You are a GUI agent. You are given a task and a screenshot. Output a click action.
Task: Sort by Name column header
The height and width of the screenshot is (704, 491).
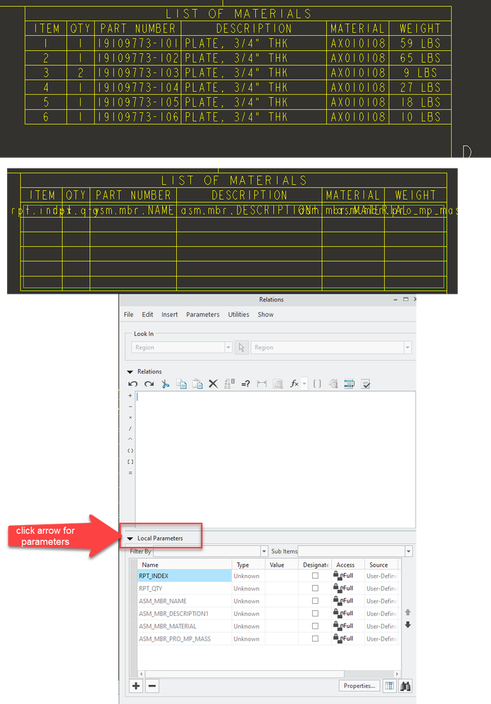[185, 564]
